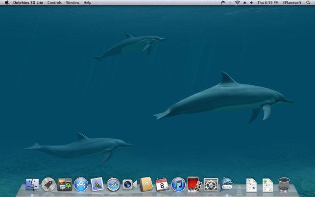Open the second document with green badge in Dock
The image size is (315, 197).
coord(267,185)
